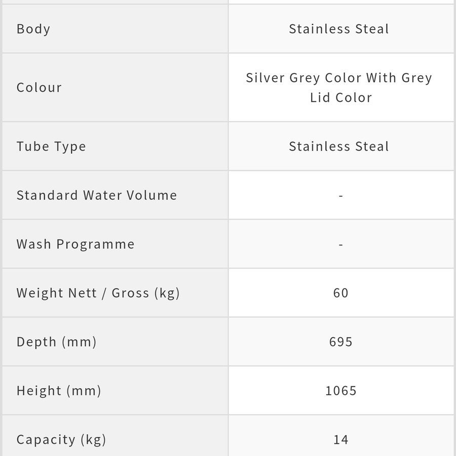Click the word 'Programme' in the table

point(95,244)
